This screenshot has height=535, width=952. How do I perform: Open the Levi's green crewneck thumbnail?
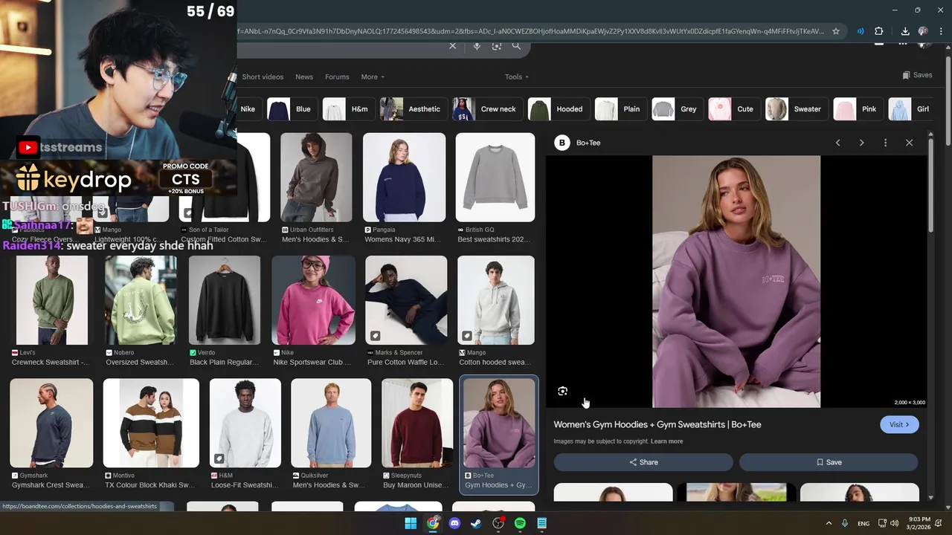pyautogui.click(x=51, y=300)
